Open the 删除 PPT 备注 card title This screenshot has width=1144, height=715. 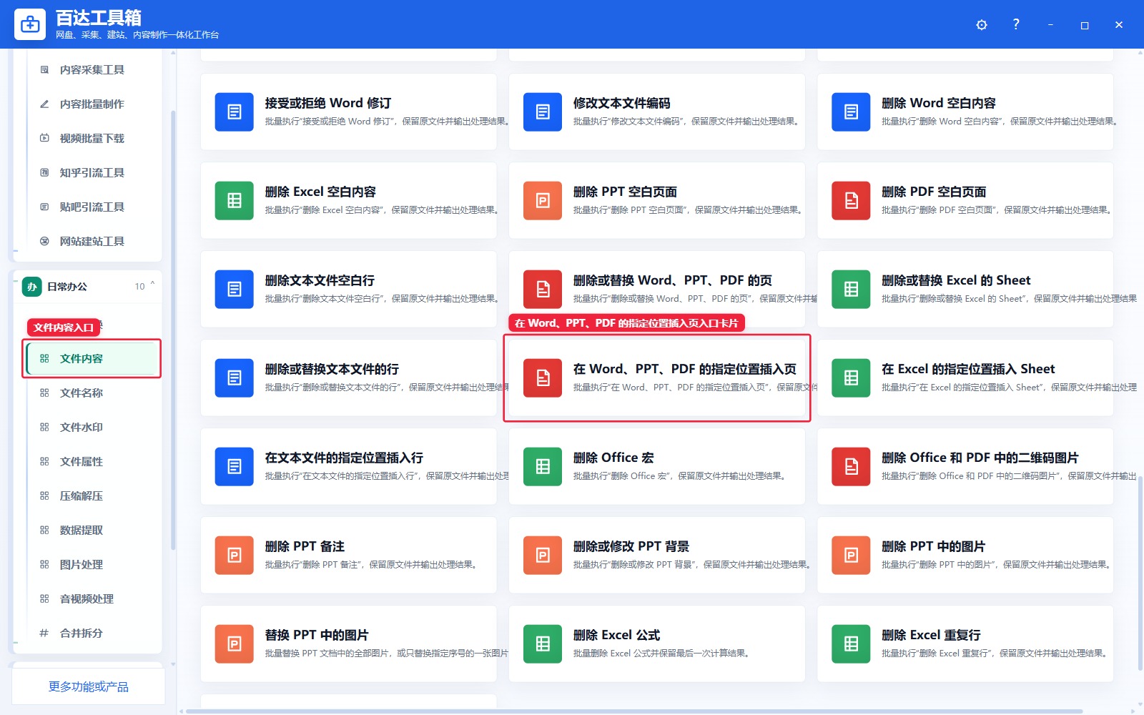(305, 546)
